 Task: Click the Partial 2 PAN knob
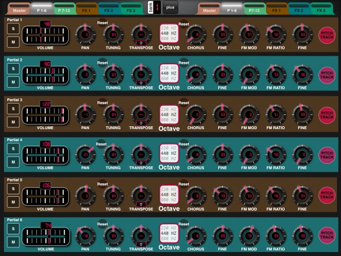[85, 75]
